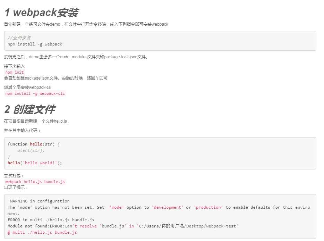Viewport: 324px width, 241px height.
Task: Click the code line "hello('hello world!');"
Action: click(35, 163)
